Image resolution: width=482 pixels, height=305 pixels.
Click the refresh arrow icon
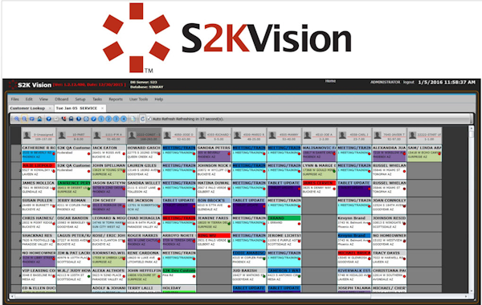[x=142, y=119]
